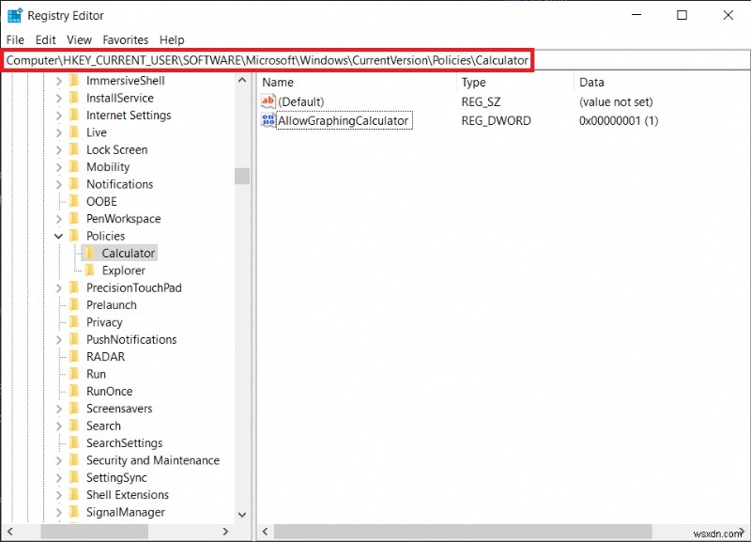Image resolution: width=751 pixels, height=542 pixels.
Task: Select the SearchSettings key label
Action: tap(124, 443)
